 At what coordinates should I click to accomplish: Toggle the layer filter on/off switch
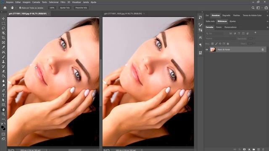256,33
